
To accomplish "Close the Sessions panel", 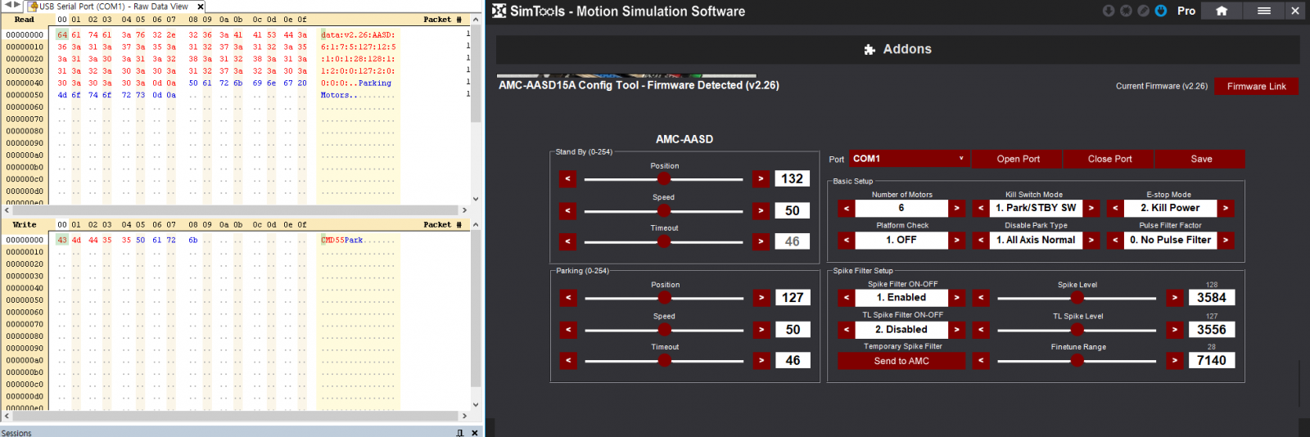I will 475,432.
